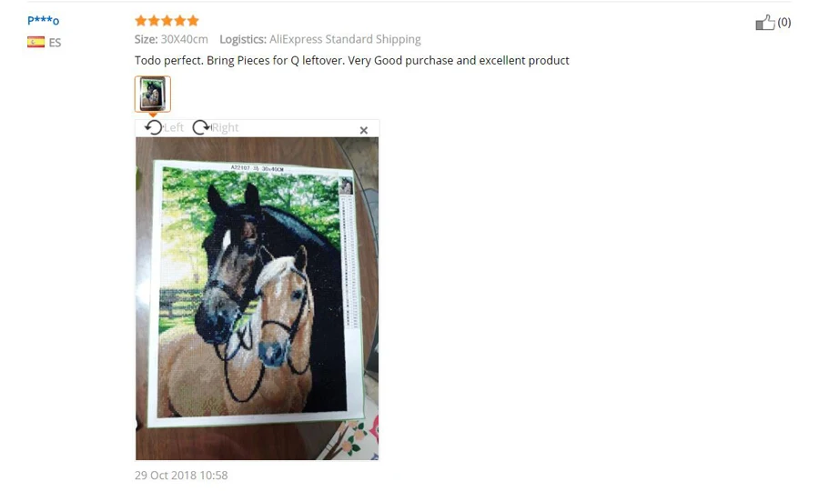Click the AliExpress Standard Shipping logistics text
Image resolution: width=819 pixels, height=491 pixels.
tap(345, 39)
